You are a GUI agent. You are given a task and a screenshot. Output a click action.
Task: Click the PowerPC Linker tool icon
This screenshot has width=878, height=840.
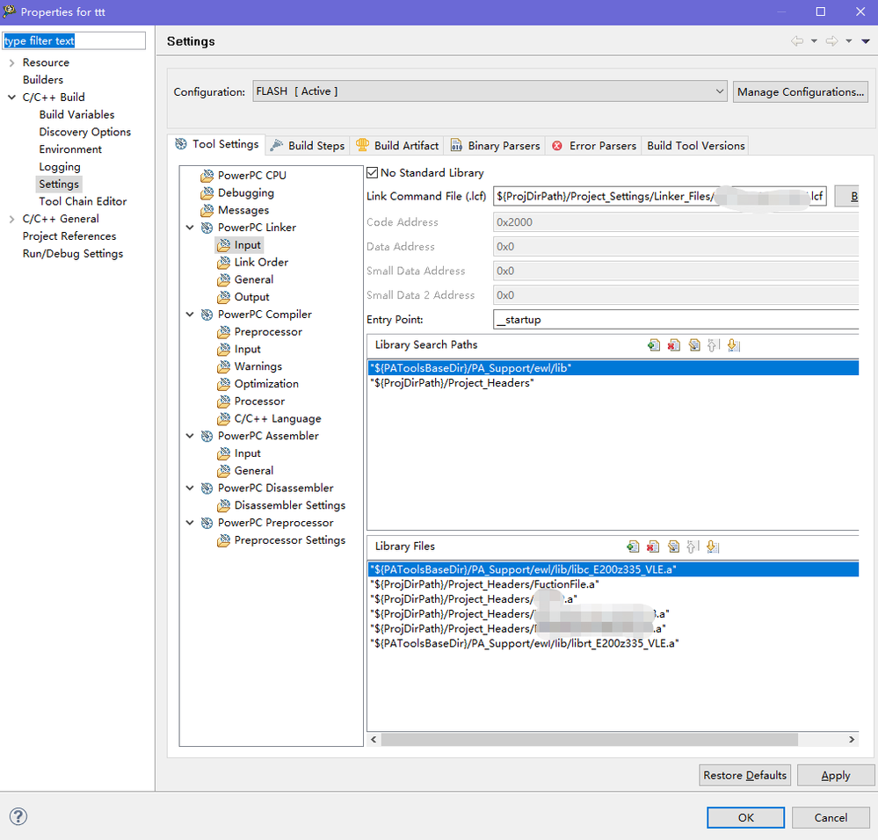(207, 228)
